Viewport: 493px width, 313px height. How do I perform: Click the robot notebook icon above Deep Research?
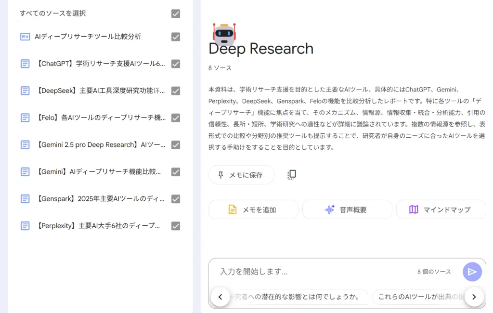click(224, 34)
